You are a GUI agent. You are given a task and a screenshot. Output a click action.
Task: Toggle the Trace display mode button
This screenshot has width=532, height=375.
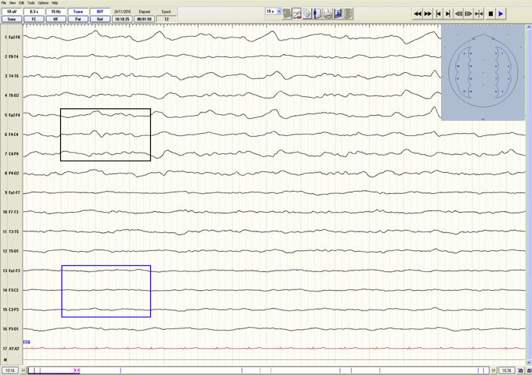(78, 12)
